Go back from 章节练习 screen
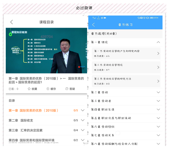This screenshot has height=150, width=169. (93, 25)
